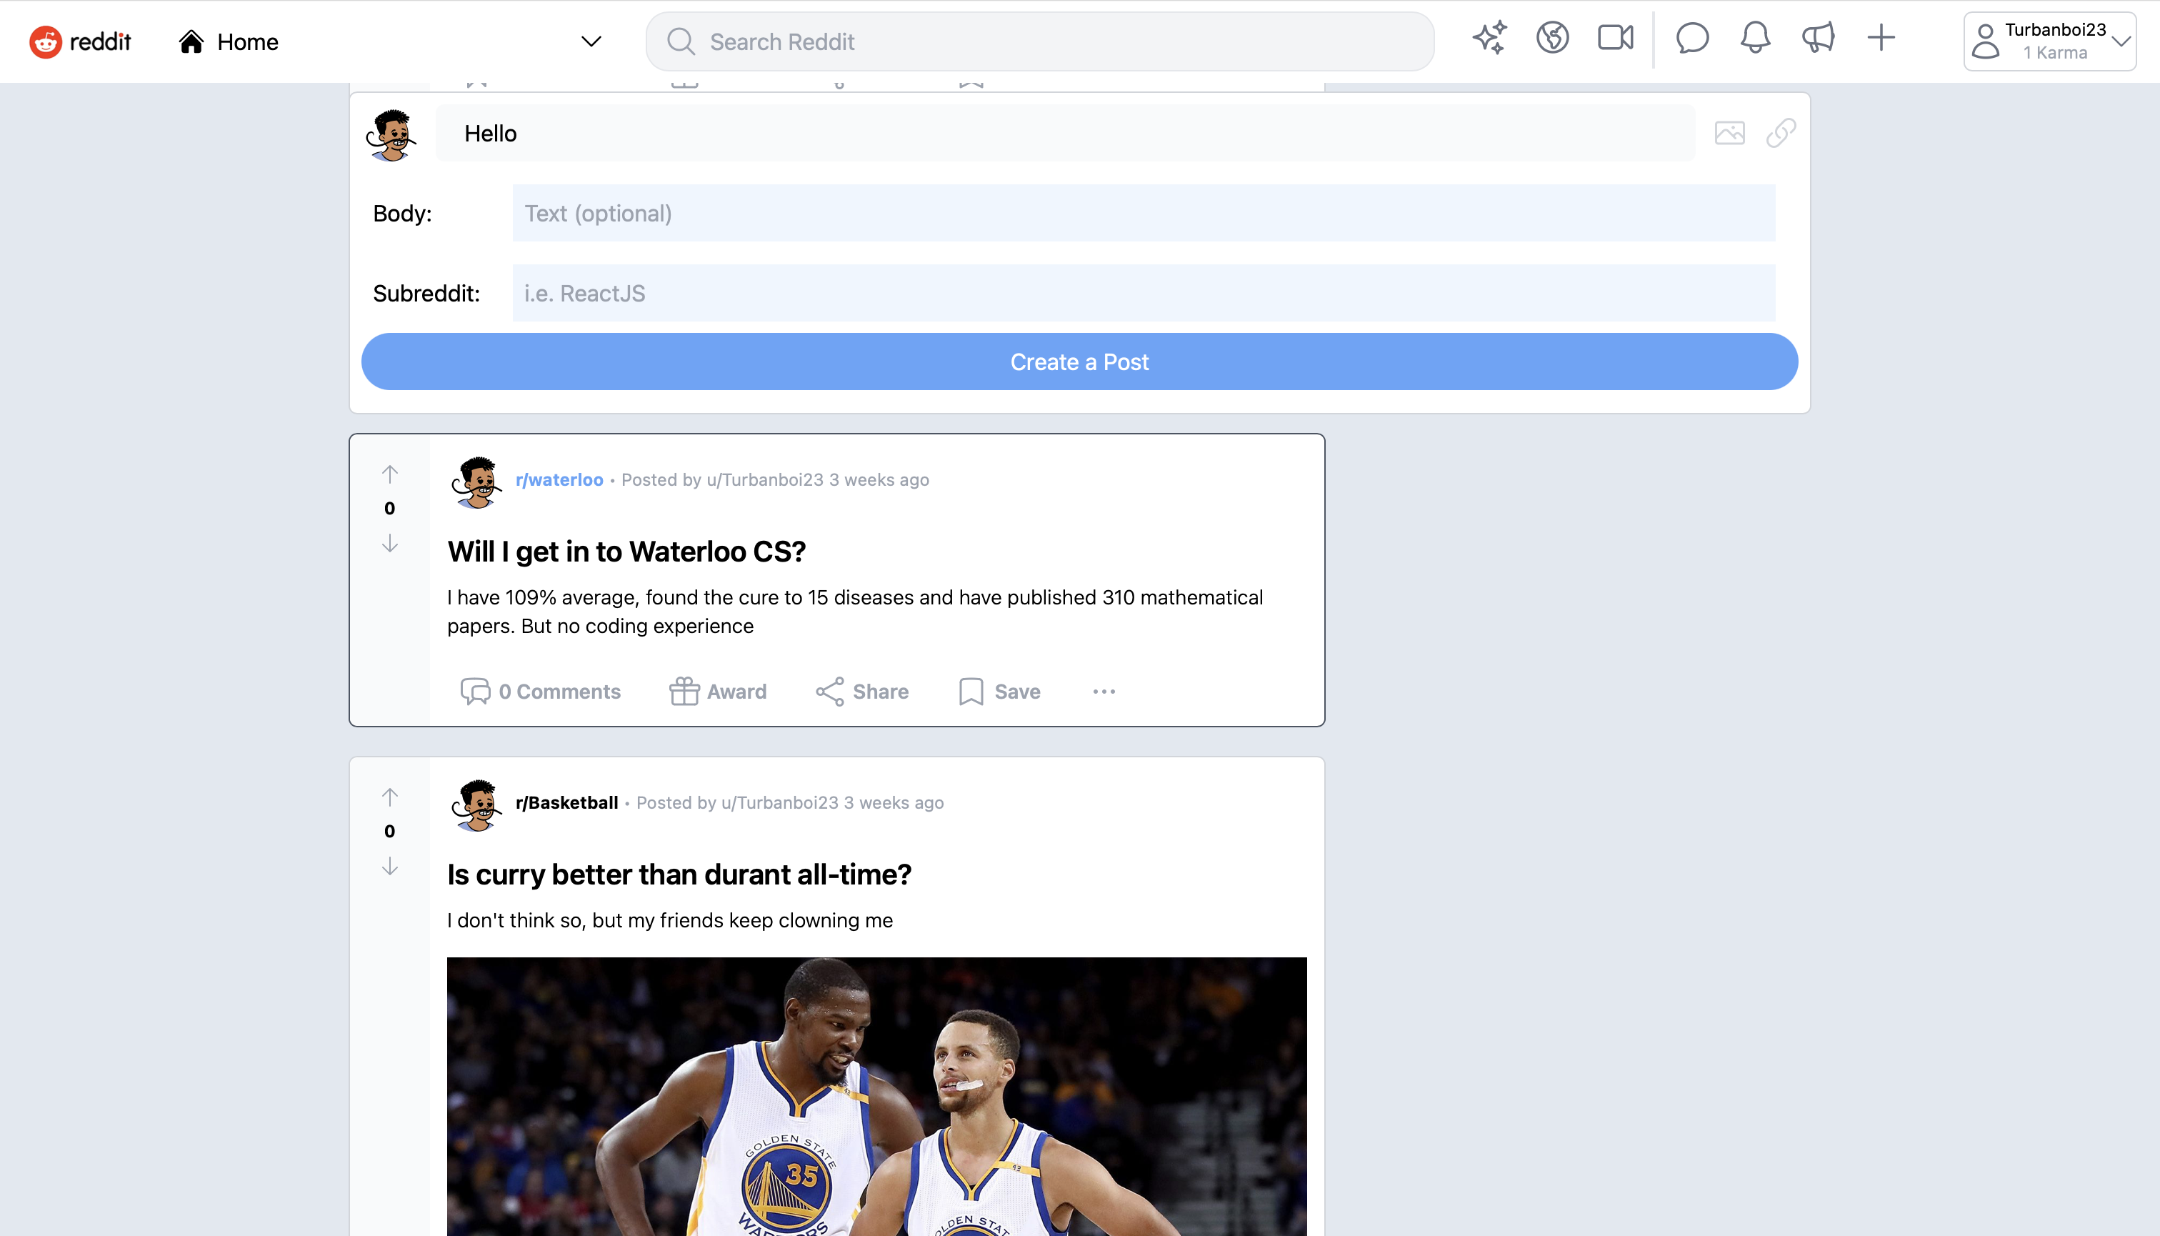The height and width of the screenshot is (1236, 2160).
Task: Open the overflow menu on the Waterloo post
Action: (1104, 691)
